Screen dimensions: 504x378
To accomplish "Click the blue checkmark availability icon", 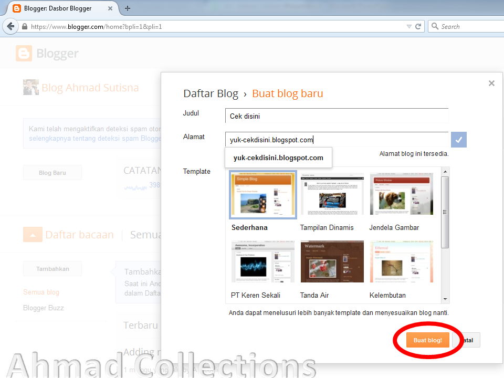I will 459,140.
